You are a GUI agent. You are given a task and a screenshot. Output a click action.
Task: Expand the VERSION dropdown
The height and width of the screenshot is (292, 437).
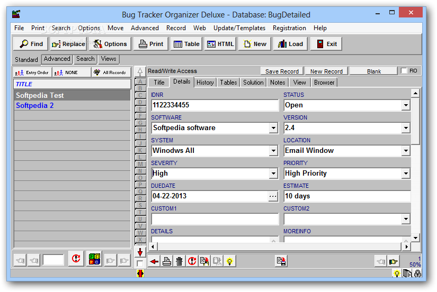(406, 128)
